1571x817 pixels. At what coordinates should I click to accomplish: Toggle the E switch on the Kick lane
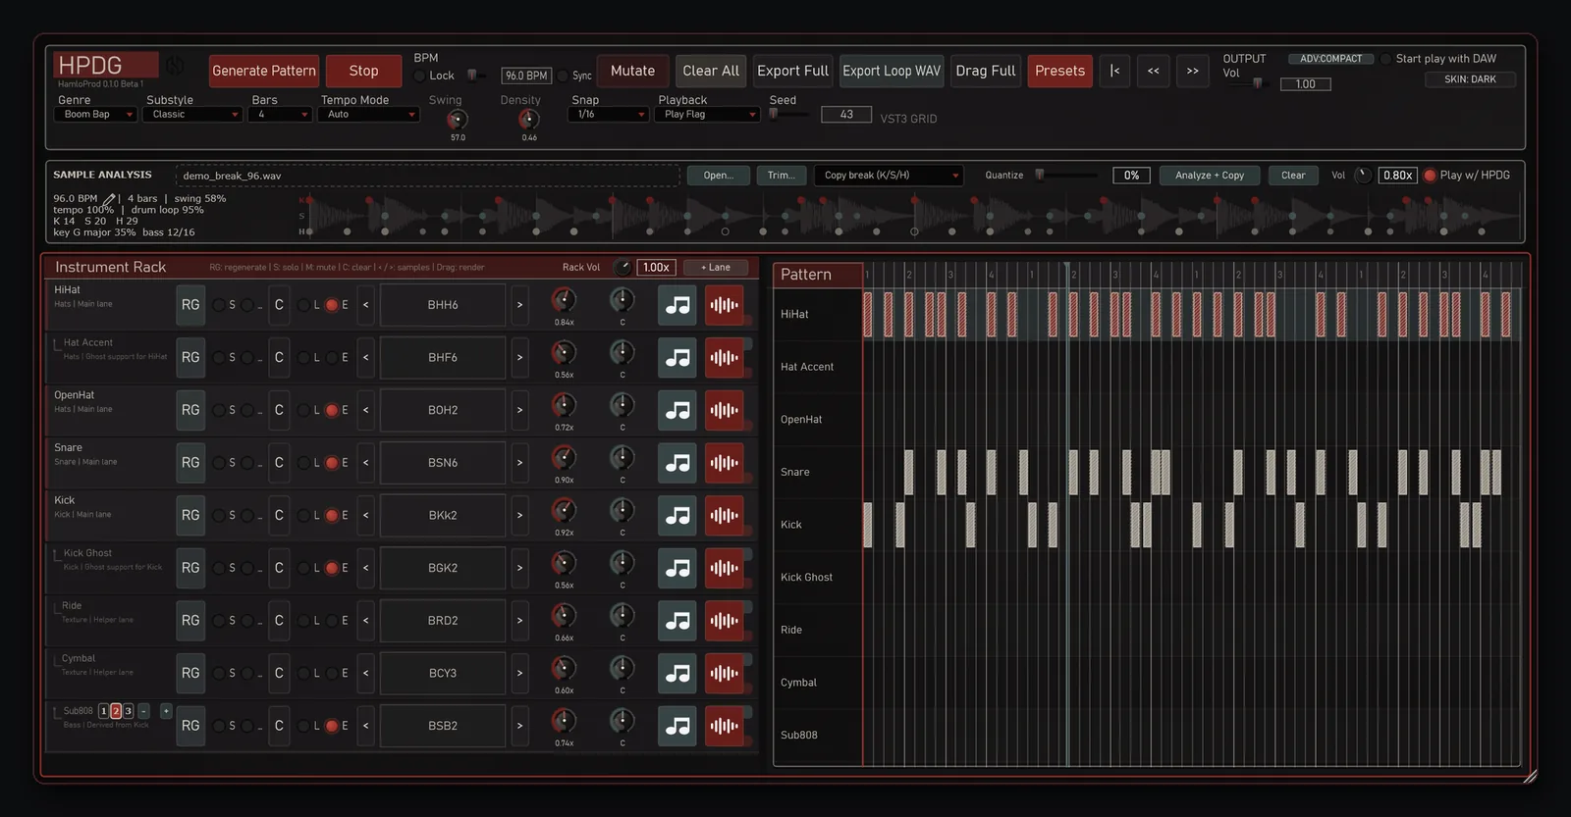click(332, 515)
